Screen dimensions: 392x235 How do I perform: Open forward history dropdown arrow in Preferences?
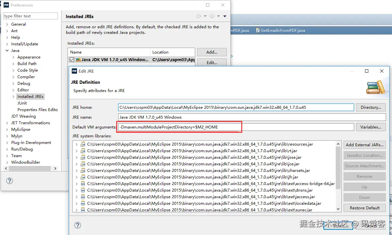click(218, 16)
